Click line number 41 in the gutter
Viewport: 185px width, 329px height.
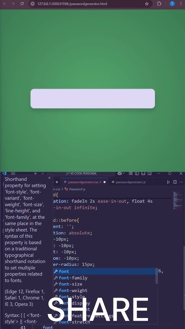[23, 327]
